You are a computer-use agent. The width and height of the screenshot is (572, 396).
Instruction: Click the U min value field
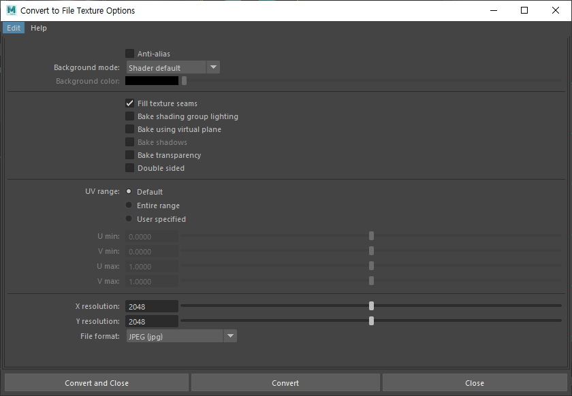152,236
